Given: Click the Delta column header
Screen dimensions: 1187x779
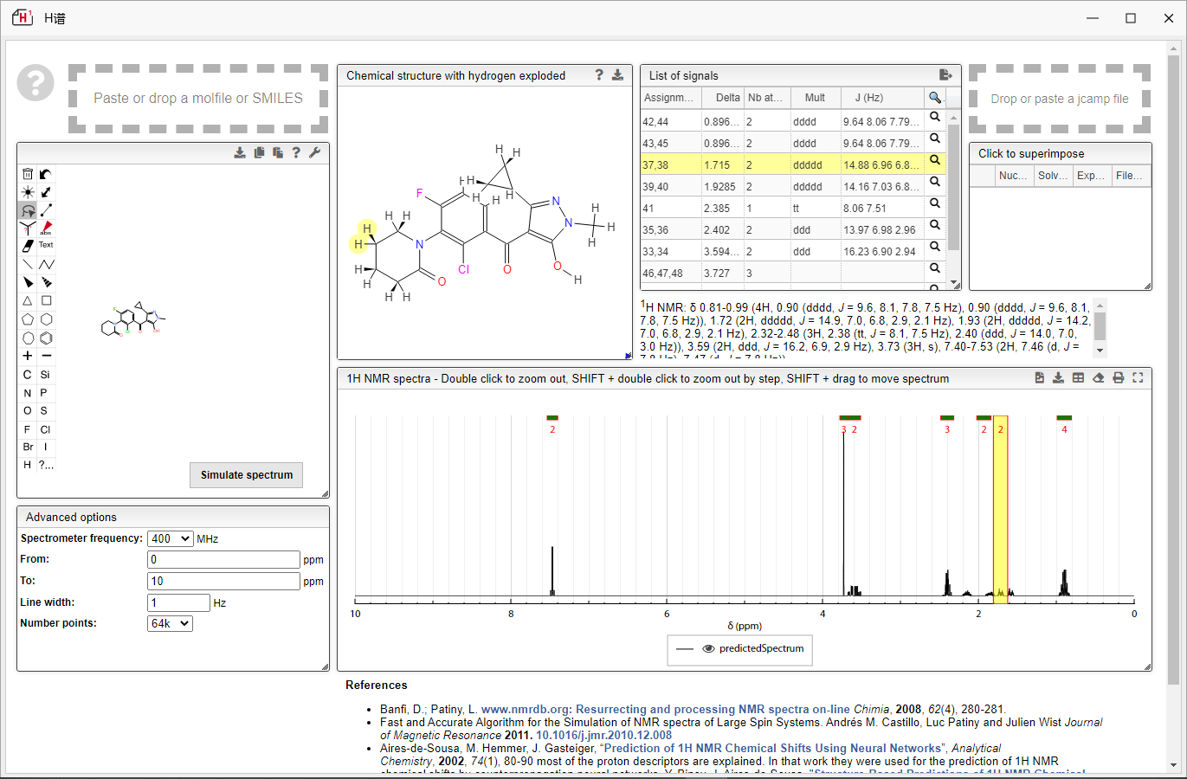Looking at the screenshot, I should (727, 98).
